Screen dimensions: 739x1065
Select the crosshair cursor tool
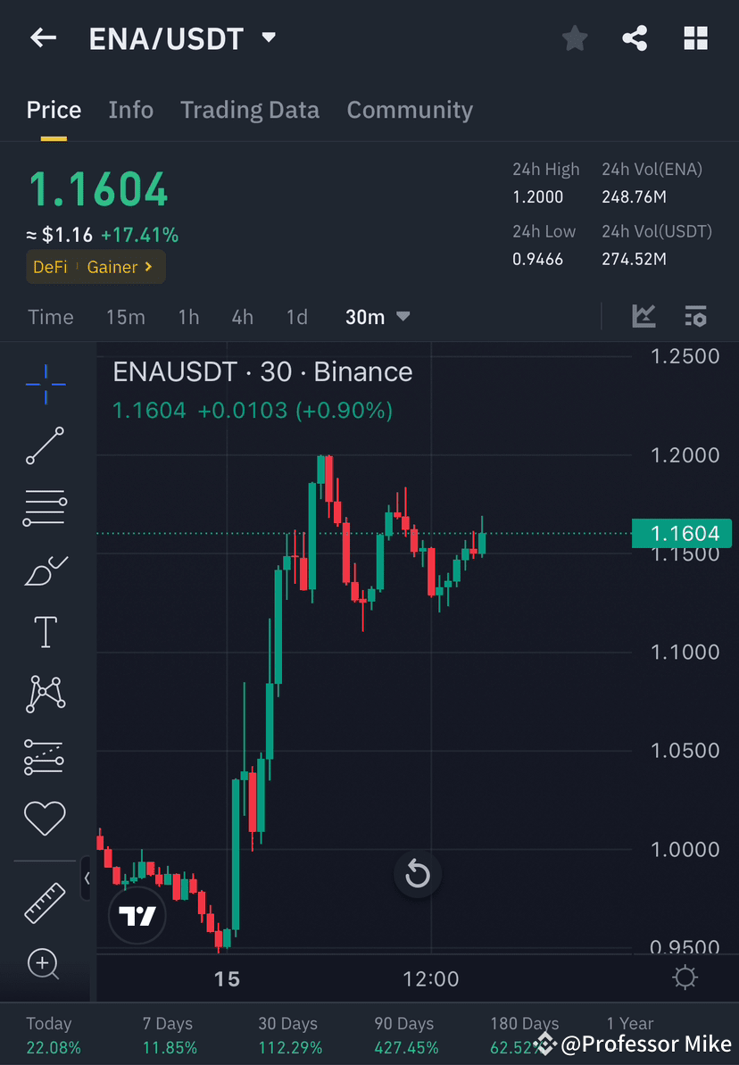click(46, 385)
